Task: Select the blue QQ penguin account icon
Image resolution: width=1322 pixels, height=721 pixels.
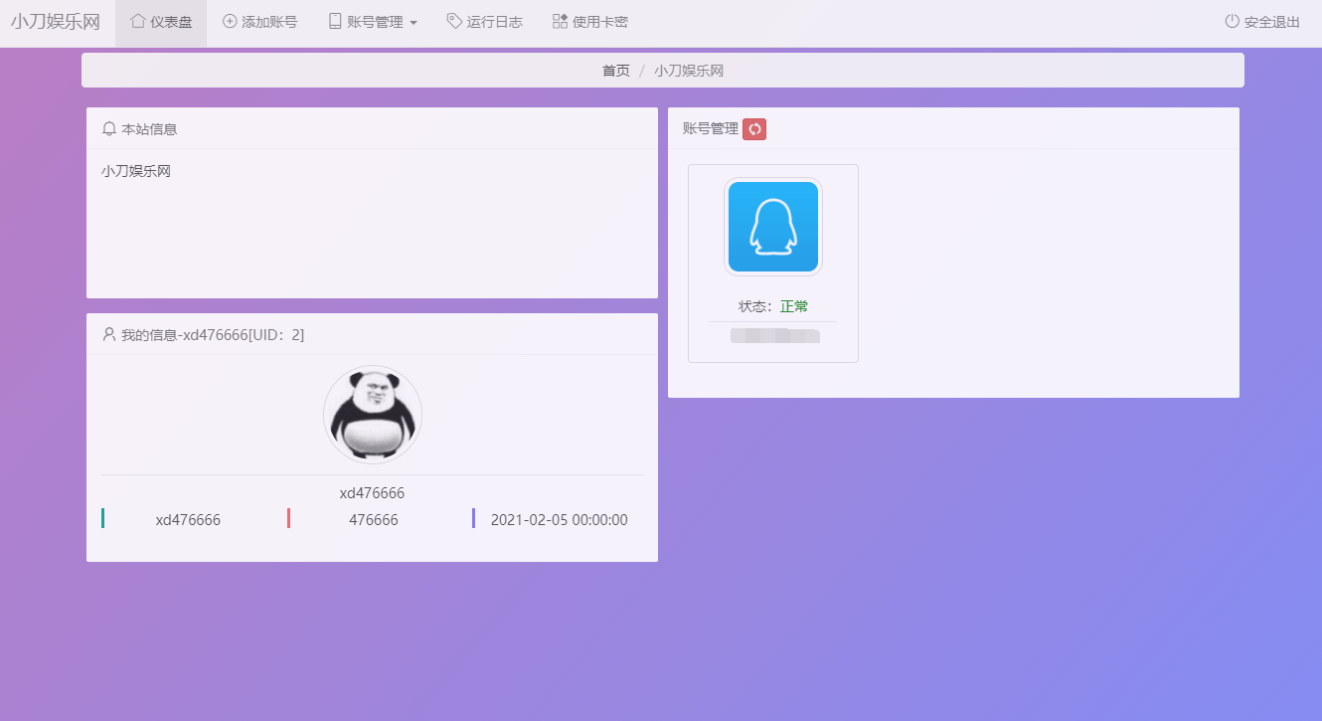Action: coord(772,227)
